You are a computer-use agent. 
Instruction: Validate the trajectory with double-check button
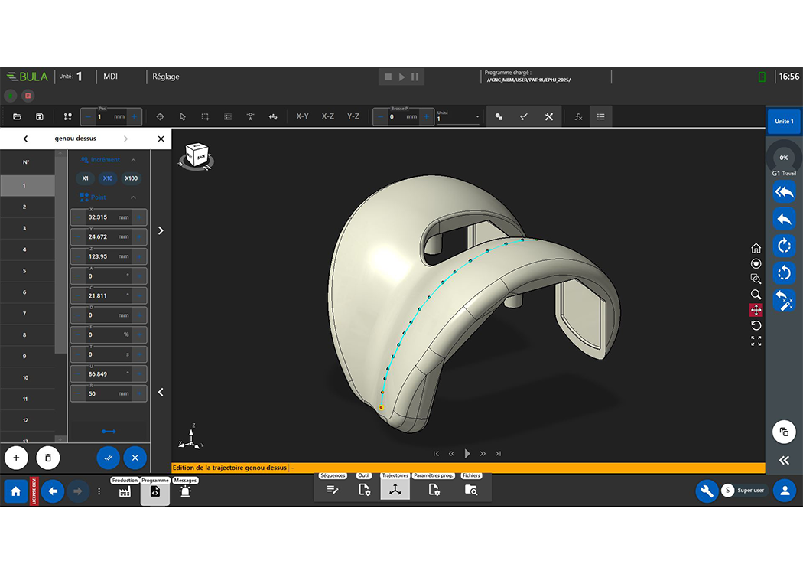point(108,458)
